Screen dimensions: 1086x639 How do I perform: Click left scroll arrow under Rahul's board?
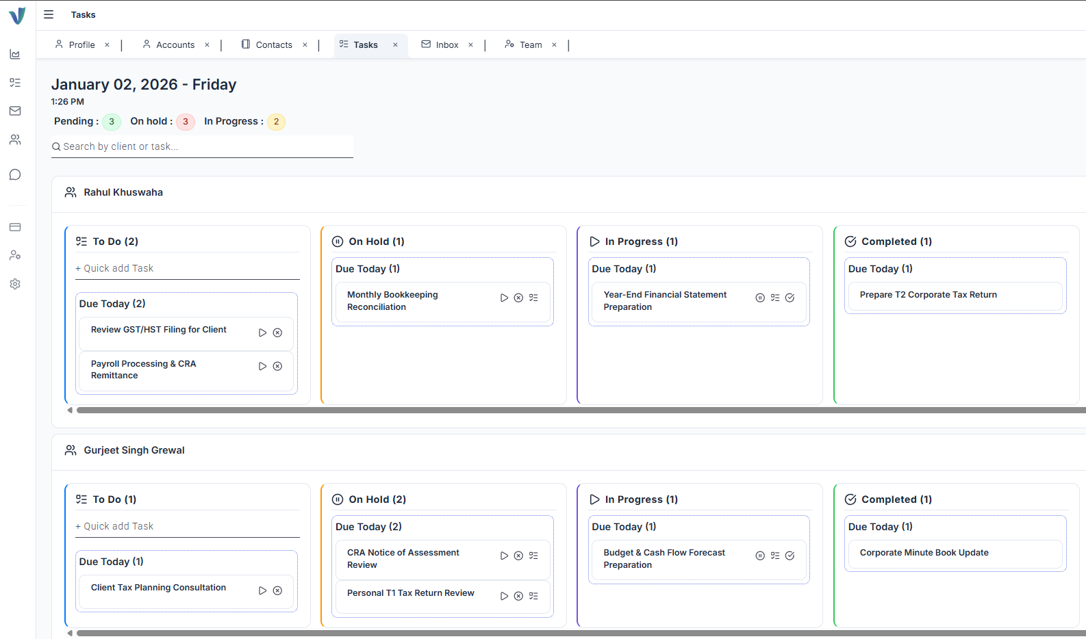70,410
